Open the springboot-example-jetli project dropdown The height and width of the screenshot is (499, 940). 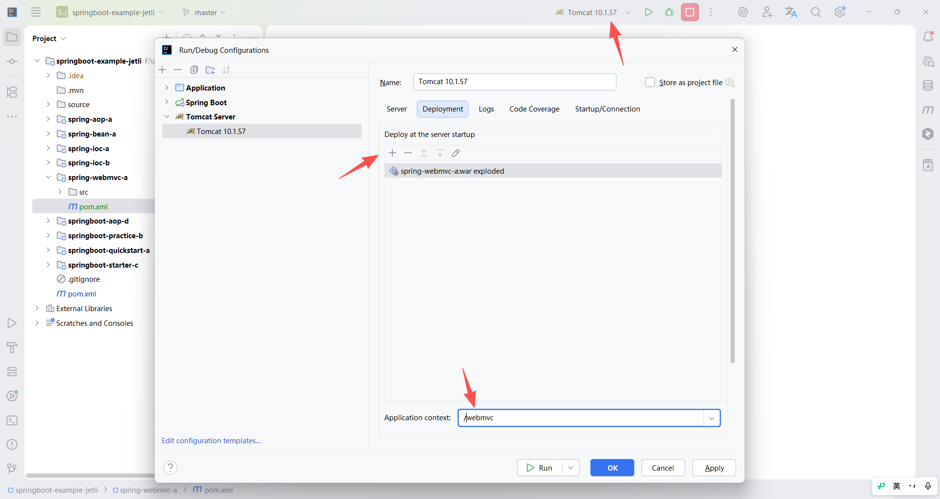click(111, 12)
